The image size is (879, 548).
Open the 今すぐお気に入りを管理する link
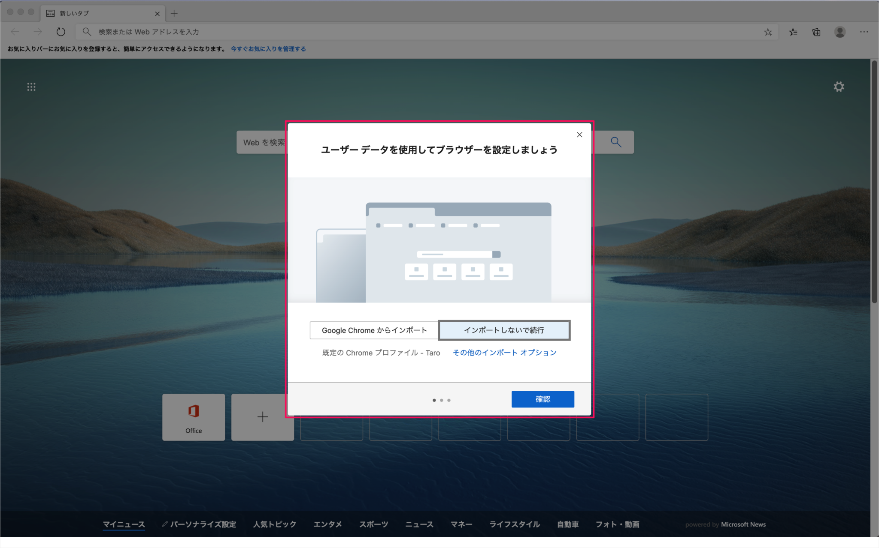point(268,48)
